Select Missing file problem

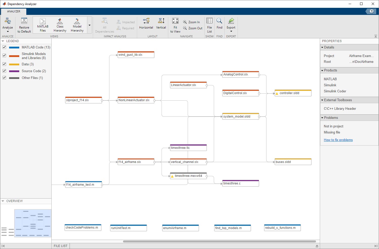[332, 132]
